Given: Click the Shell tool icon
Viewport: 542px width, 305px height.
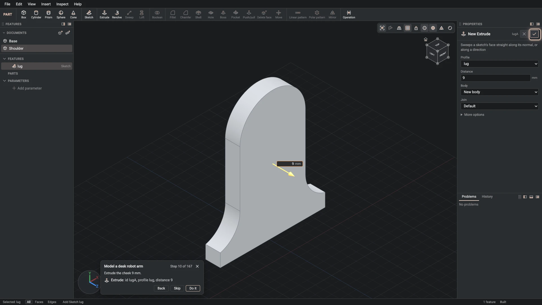Looking at the screenshot, I should [198, 14].
